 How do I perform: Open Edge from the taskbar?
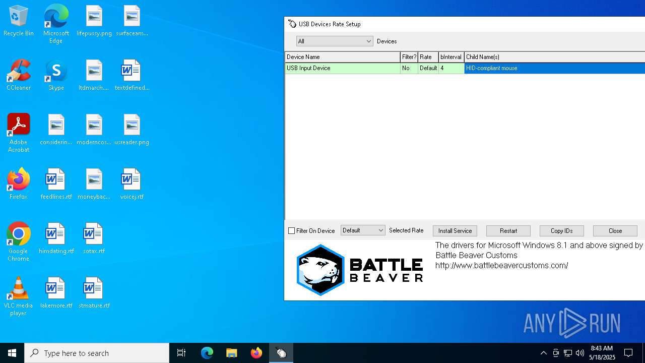click(x=207, y=353)
